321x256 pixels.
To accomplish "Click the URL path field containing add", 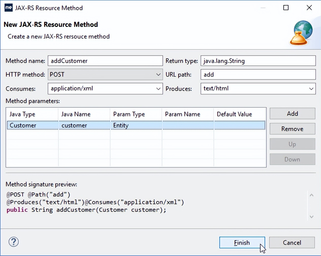I will point(258,74).
